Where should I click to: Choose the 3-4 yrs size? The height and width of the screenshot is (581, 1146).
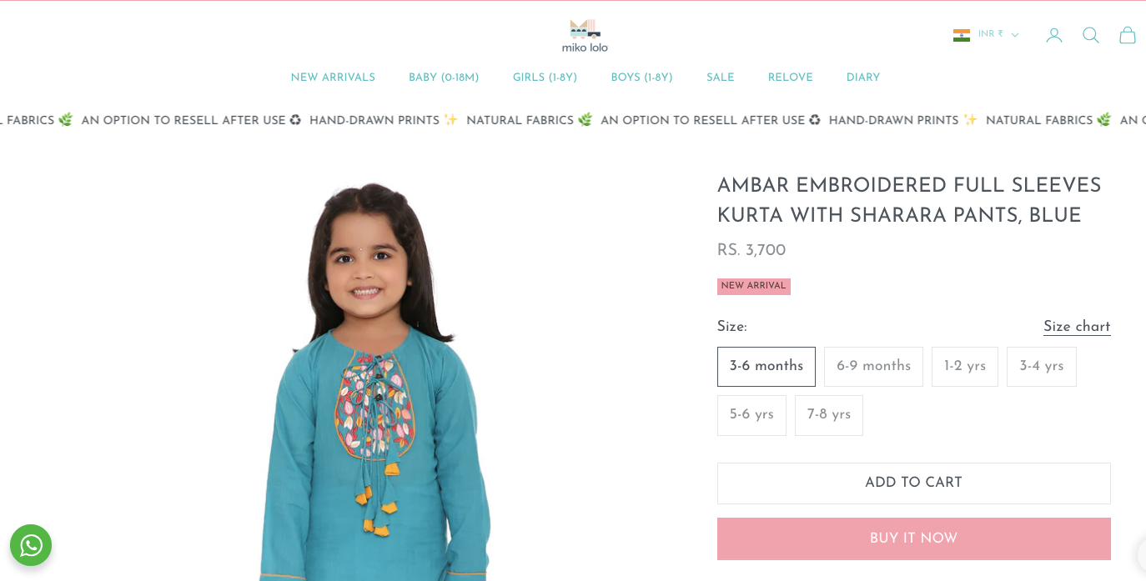point(1042,367)
